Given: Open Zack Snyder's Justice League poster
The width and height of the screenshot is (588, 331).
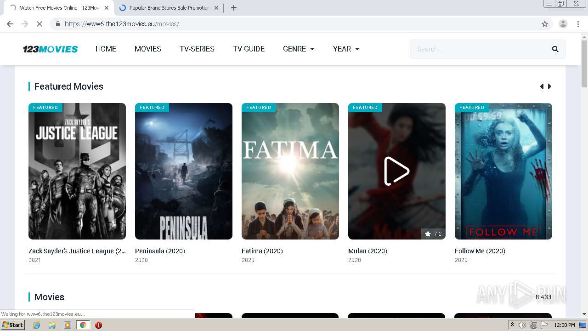Looking at the screenshot, I should [77, 171].
